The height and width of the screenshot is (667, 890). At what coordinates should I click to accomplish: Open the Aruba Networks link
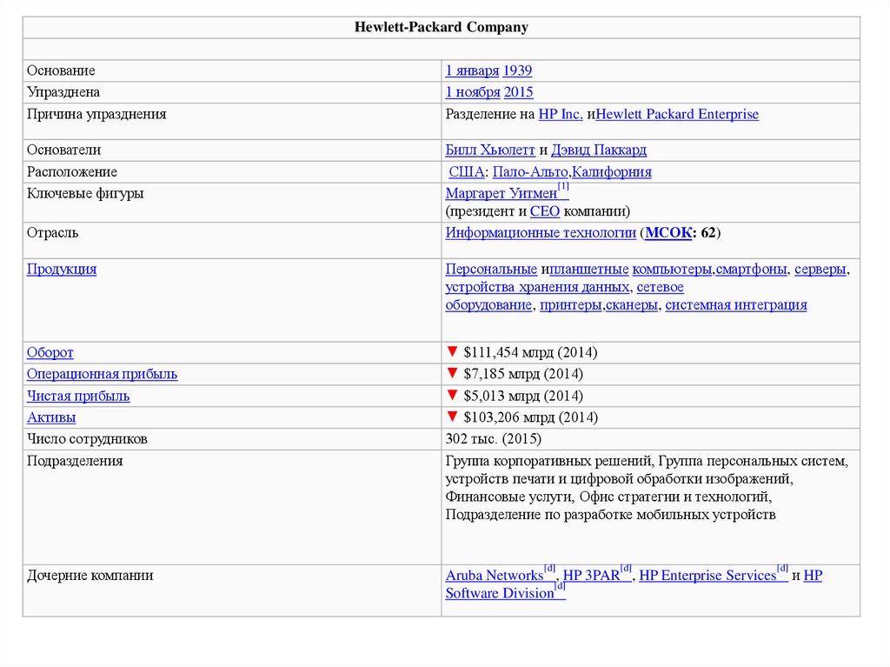[x=495, y=576]
